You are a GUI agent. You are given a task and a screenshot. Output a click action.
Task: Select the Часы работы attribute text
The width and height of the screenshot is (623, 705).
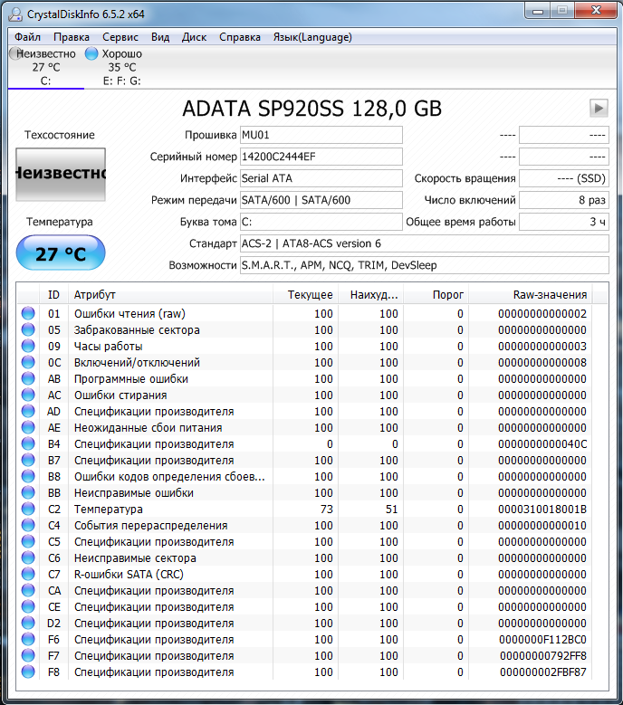[x=108, y=347]
